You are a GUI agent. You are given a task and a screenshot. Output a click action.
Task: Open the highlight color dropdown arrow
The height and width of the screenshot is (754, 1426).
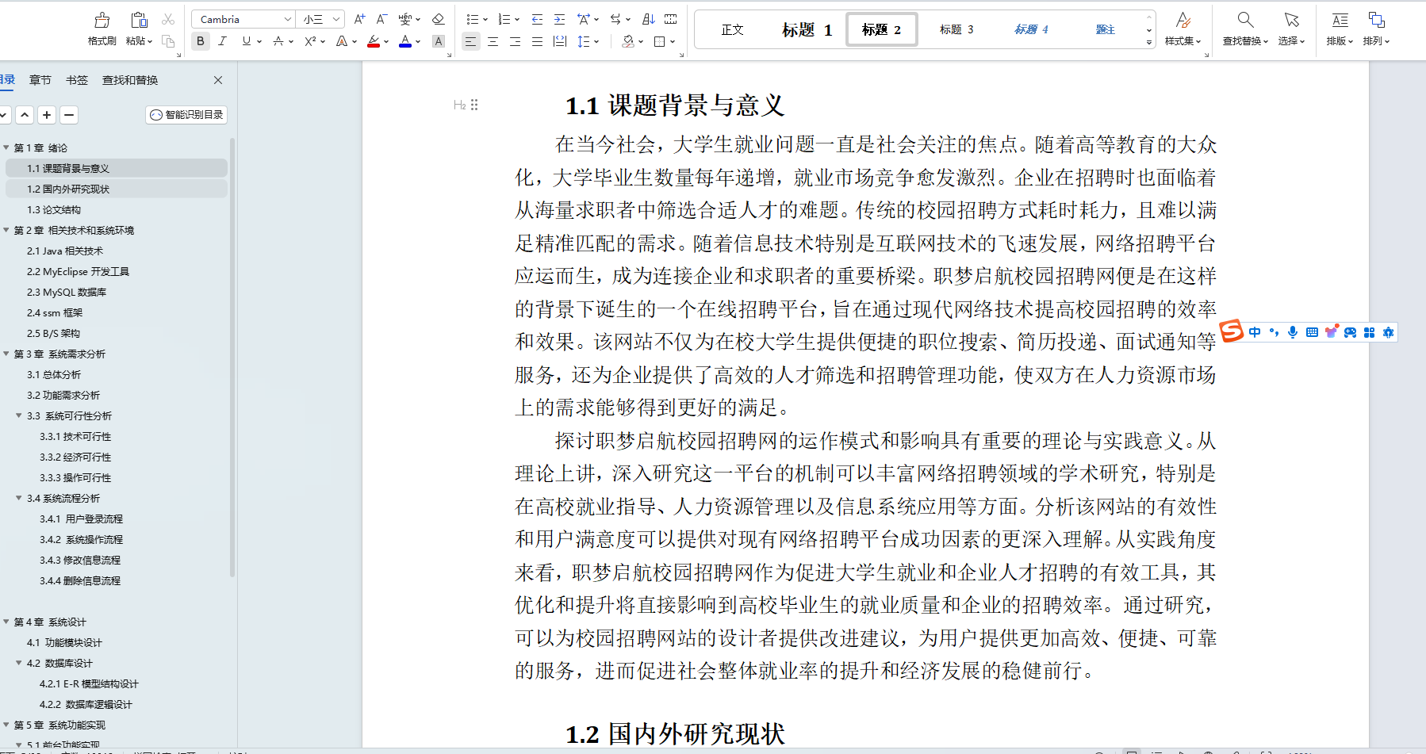click(x=386, y=42)
